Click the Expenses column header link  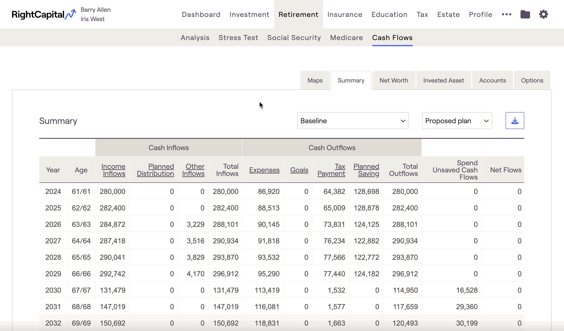264,170
